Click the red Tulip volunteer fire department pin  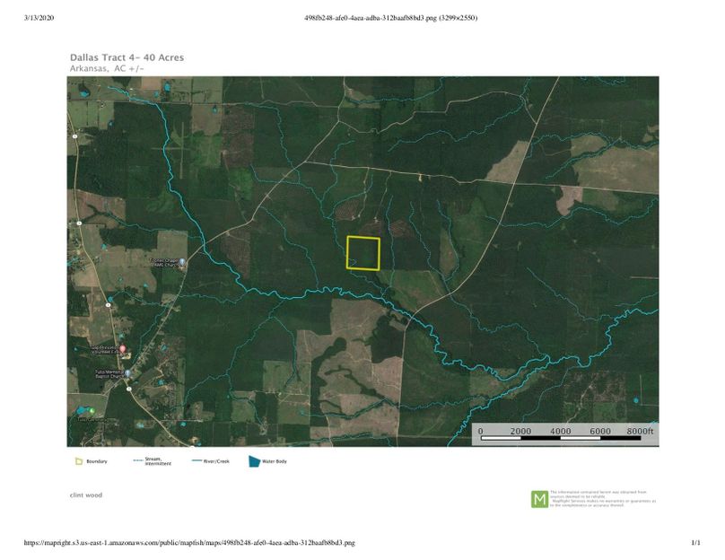click(123, 349)
